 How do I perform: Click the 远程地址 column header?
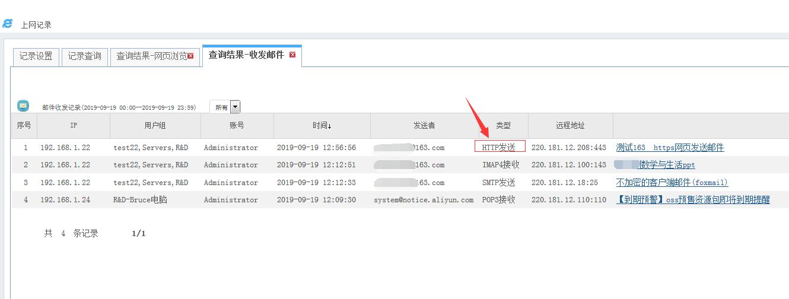[571, 126]
